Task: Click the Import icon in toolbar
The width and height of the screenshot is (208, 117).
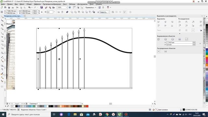Action: pos(46,7)
